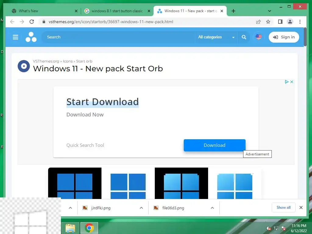Close the advertisement with the X

(292, 82)
